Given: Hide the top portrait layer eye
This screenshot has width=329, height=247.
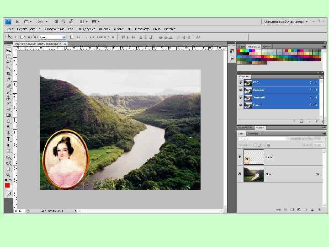Looking at the screenshot, I should [240, 157].
